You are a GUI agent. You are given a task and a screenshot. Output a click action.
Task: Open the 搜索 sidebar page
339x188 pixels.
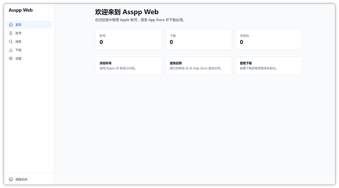(x=29, y=42)
